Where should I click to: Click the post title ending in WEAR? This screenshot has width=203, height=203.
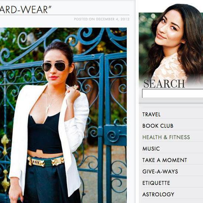pyautogui.click(x=26, y=10)
